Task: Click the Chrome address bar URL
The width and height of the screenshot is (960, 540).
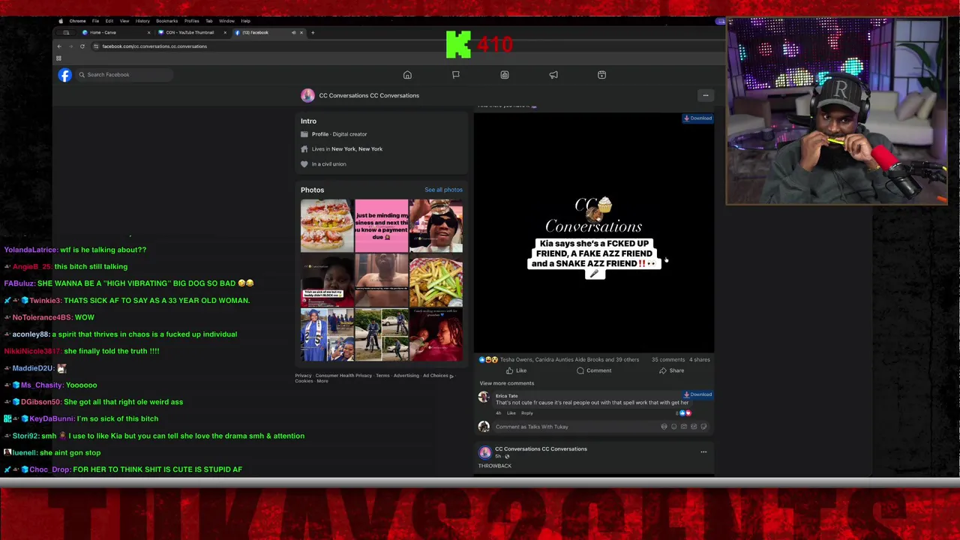Action: pyautogui.click(x=154, y=46)
